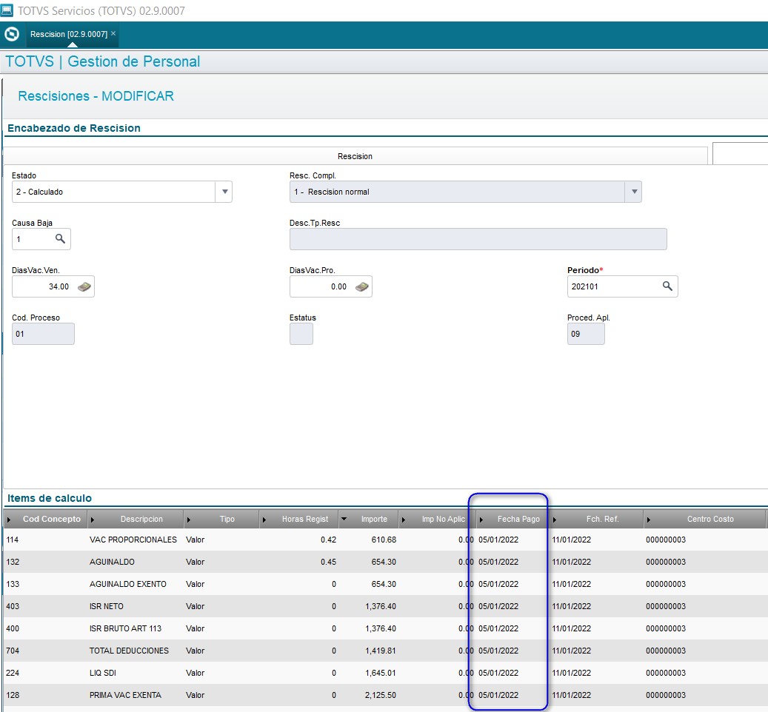Click the down arrow beside Importe header
Viewport: 768px width, 712px height.
point(344,519)
